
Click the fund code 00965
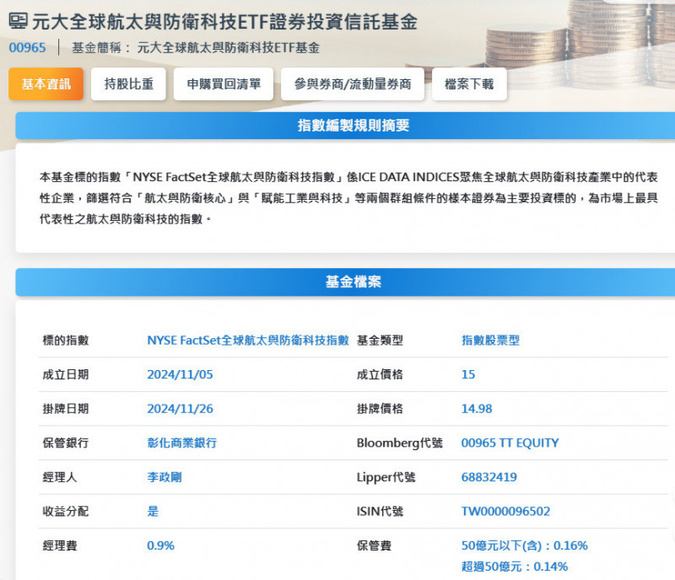[27, 47]
